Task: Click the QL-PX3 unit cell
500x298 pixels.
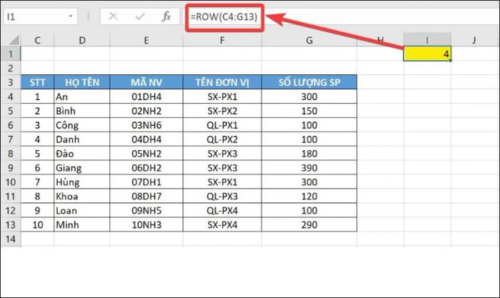Action: pyautogui.click(x=222, y=197)
